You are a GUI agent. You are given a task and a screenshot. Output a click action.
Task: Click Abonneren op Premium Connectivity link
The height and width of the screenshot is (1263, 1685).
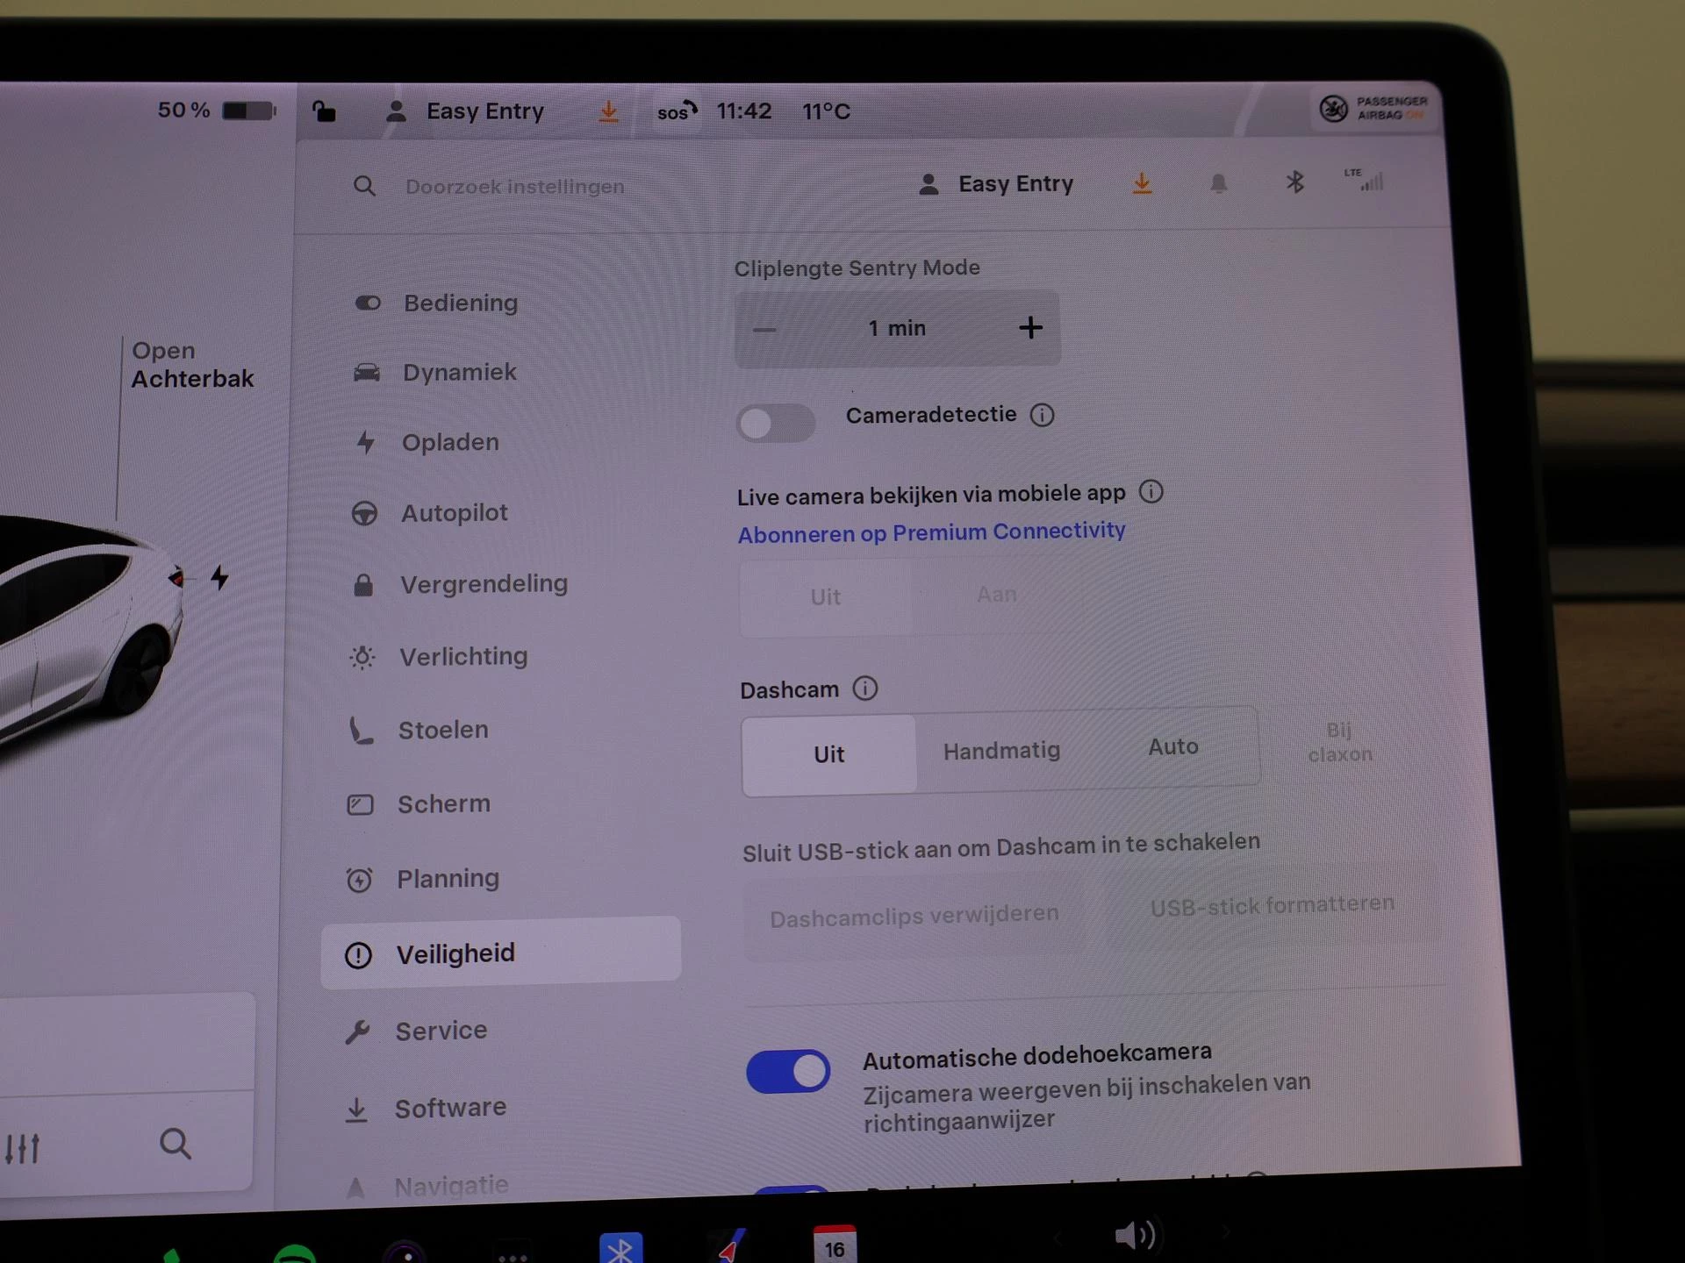point(931,532)
